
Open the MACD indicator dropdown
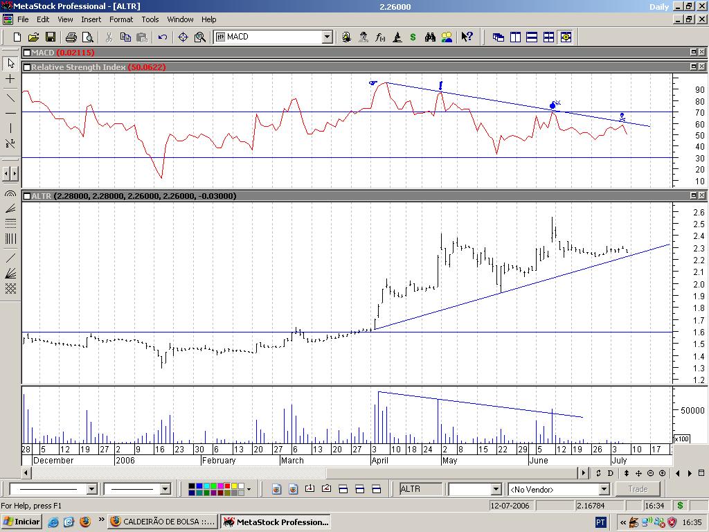[x=327, y=37]
